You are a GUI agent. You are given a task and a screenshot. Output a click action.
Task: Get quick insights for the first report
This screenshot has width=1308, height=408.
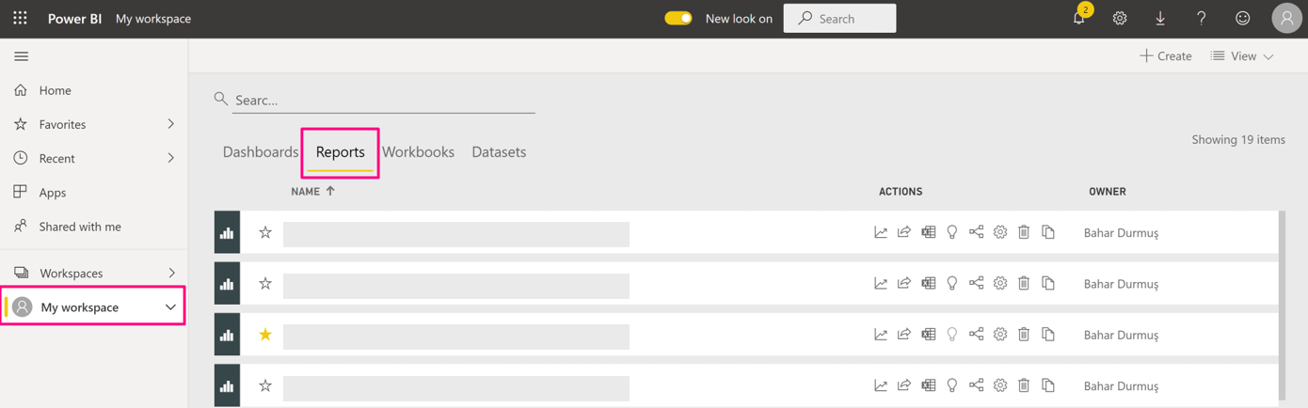pos(952,232)
